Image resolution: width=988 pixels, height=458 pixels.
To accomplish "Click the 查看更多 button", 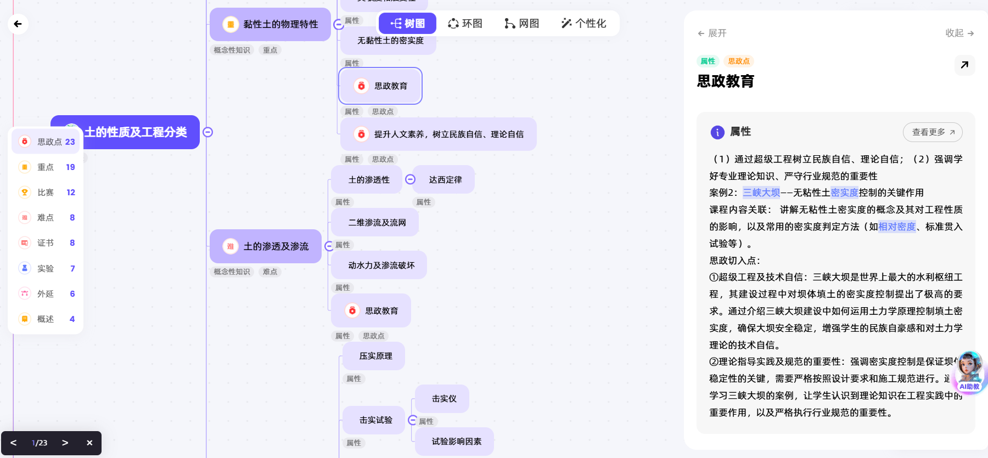I will tap(933, 132).
